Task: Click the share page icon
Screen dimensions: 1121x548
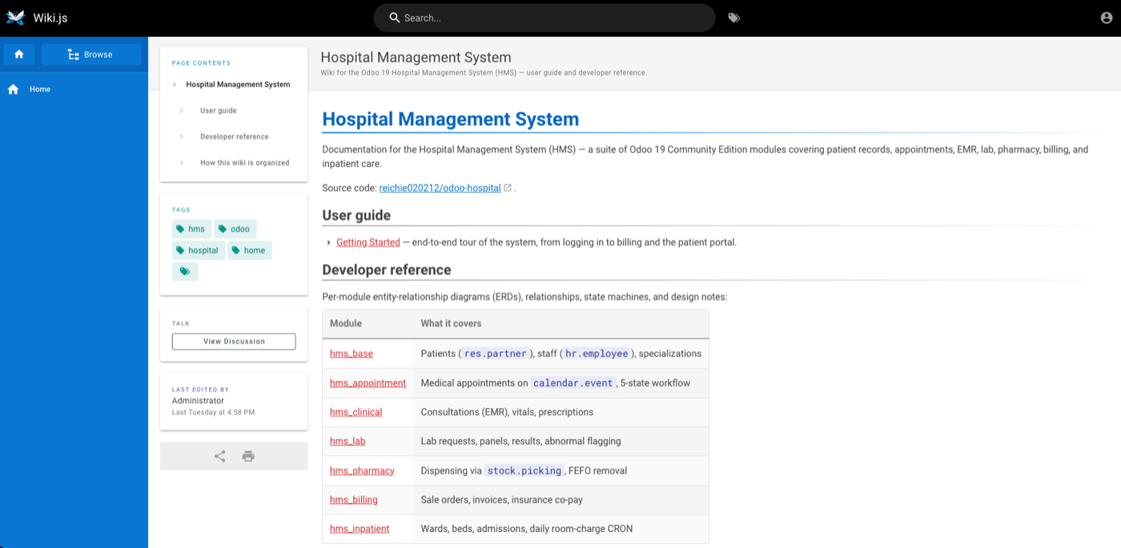Action: (219, 456)
